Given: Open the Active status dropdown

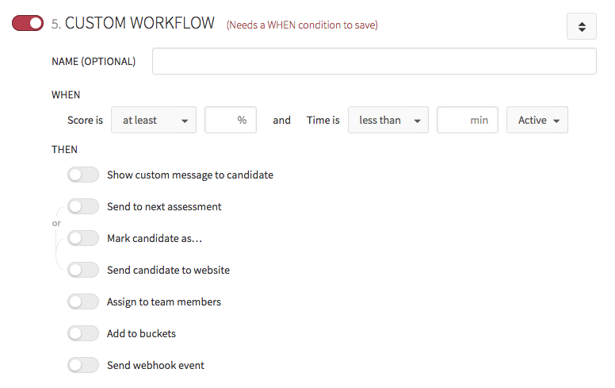Looking at the screenshot, I should point(537,120).
